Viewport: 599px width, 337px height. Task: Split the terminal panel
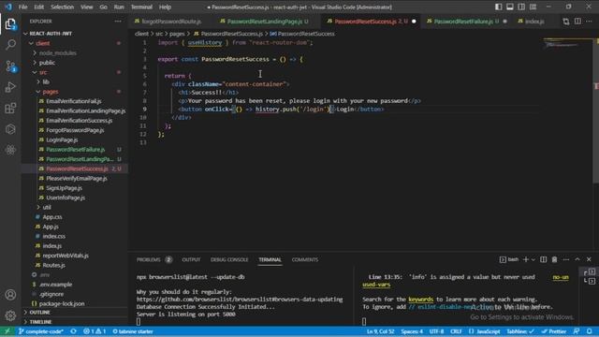[x=543, y=259]
